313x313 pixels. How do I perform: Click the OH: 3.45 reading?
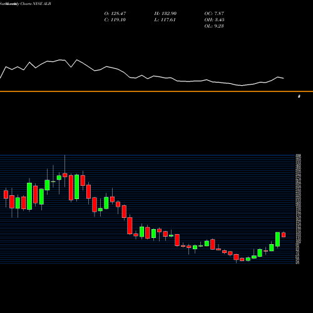pos(214,20)
